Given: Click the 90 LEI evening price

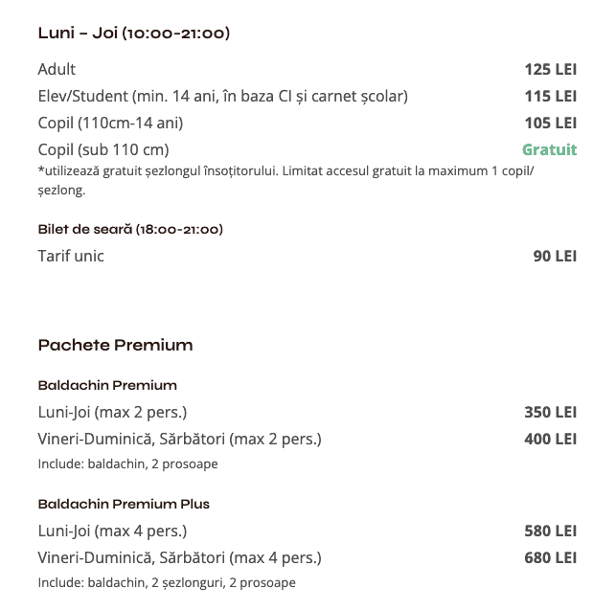Looking at the screenshot, I should (x=555, y=256).
